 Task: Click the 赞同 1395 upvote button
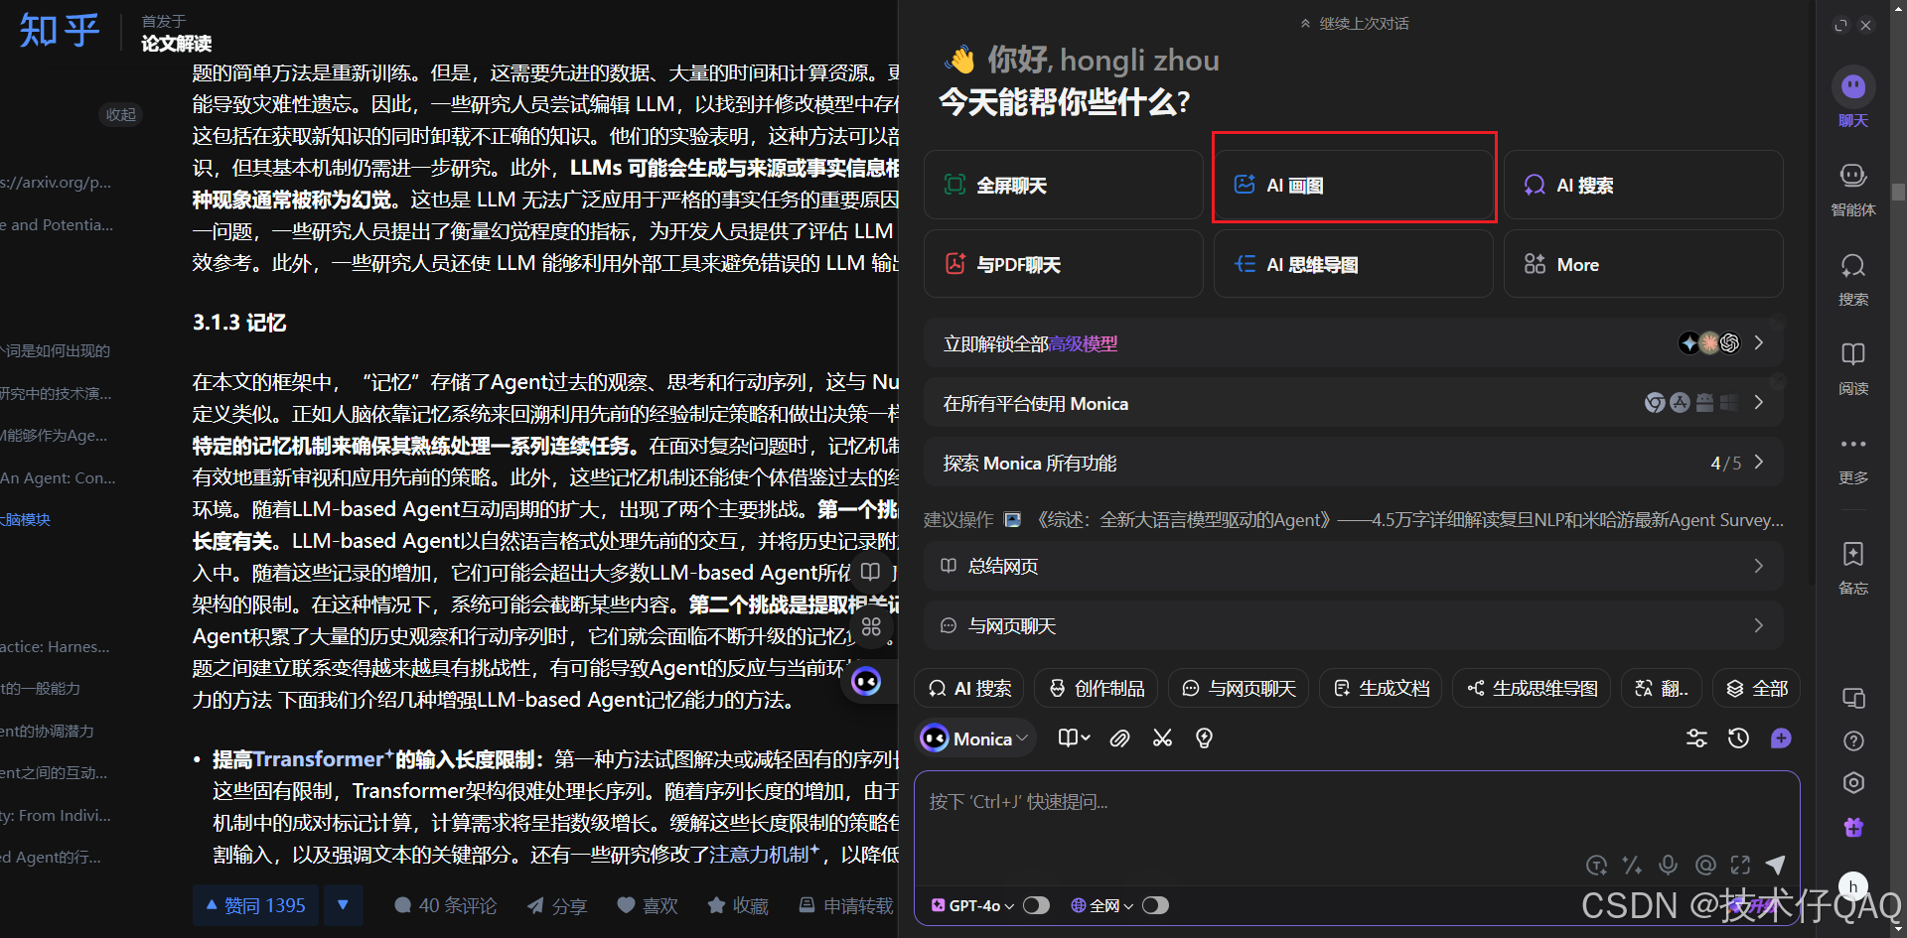[x=255, y=905]
